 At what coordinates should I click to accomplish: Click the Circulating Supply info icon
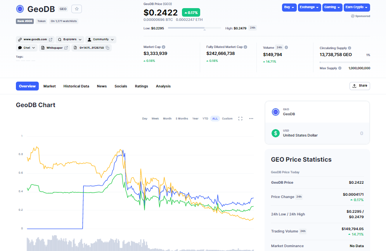350,48
